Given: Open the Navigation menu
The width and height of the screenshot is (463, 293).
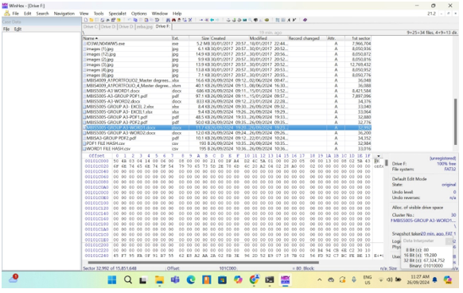Looking at the screenshot, I should point(64,14).
